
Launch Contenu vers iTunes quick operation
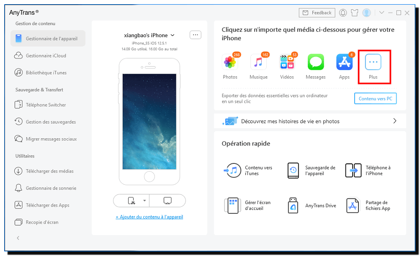(232, 171)
